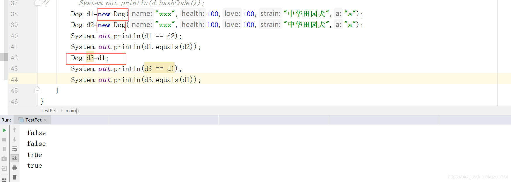Toggle soft-wrap in console

coord(15,149)
